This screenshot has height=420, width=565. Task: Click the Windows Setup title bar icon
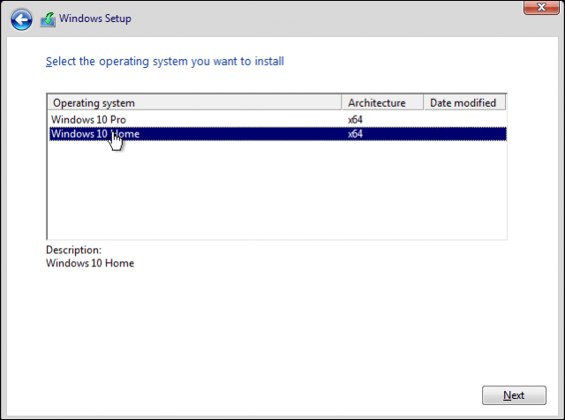coord(48,18)
